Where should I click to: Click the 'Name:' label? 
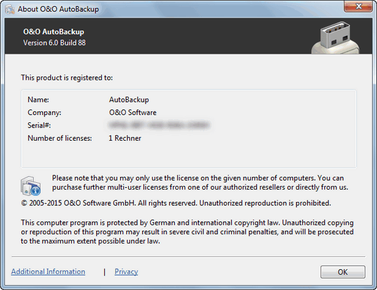(x=38, y=100)
